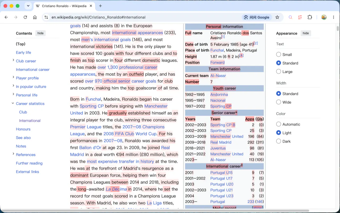Open the browser home page icon
This screenshot has width=340, height=213.
(35, 17)
